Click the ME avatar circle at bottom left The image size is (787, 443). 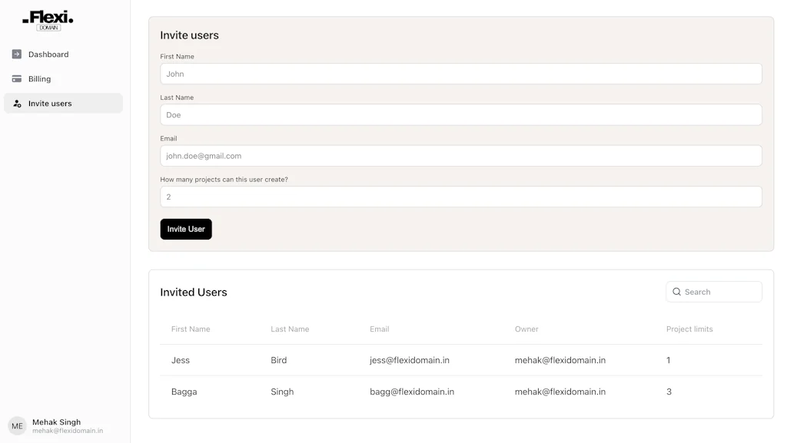[16, 426]
